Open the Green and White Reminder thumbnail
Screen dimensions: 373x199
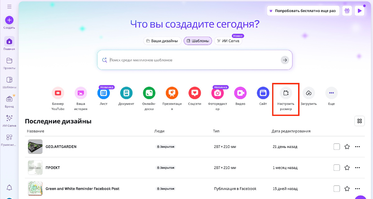click(x=35, y=188)
